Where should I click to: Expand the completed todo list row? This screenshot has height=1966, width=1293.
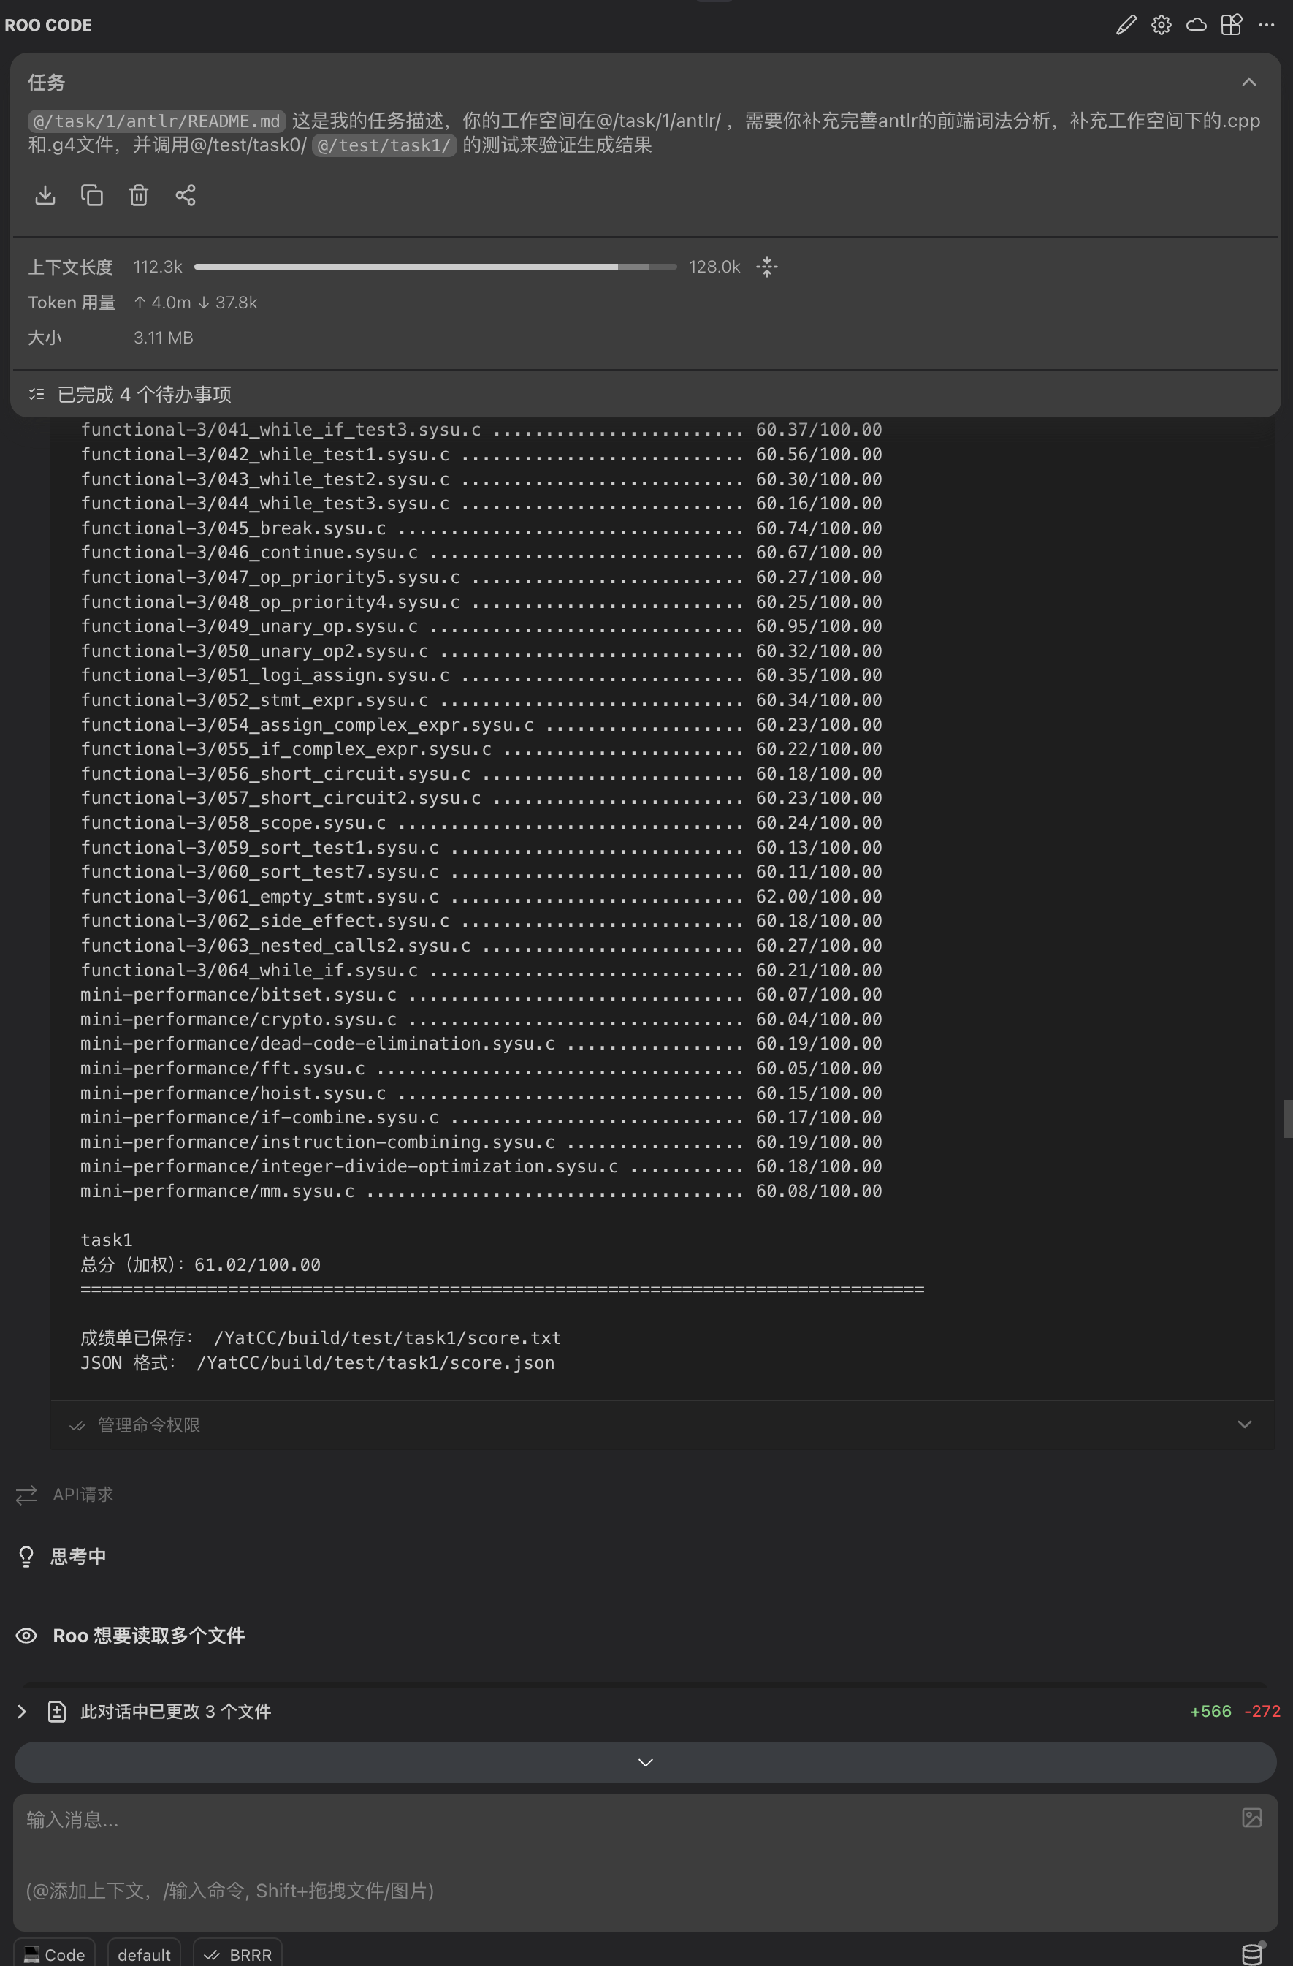145,394
